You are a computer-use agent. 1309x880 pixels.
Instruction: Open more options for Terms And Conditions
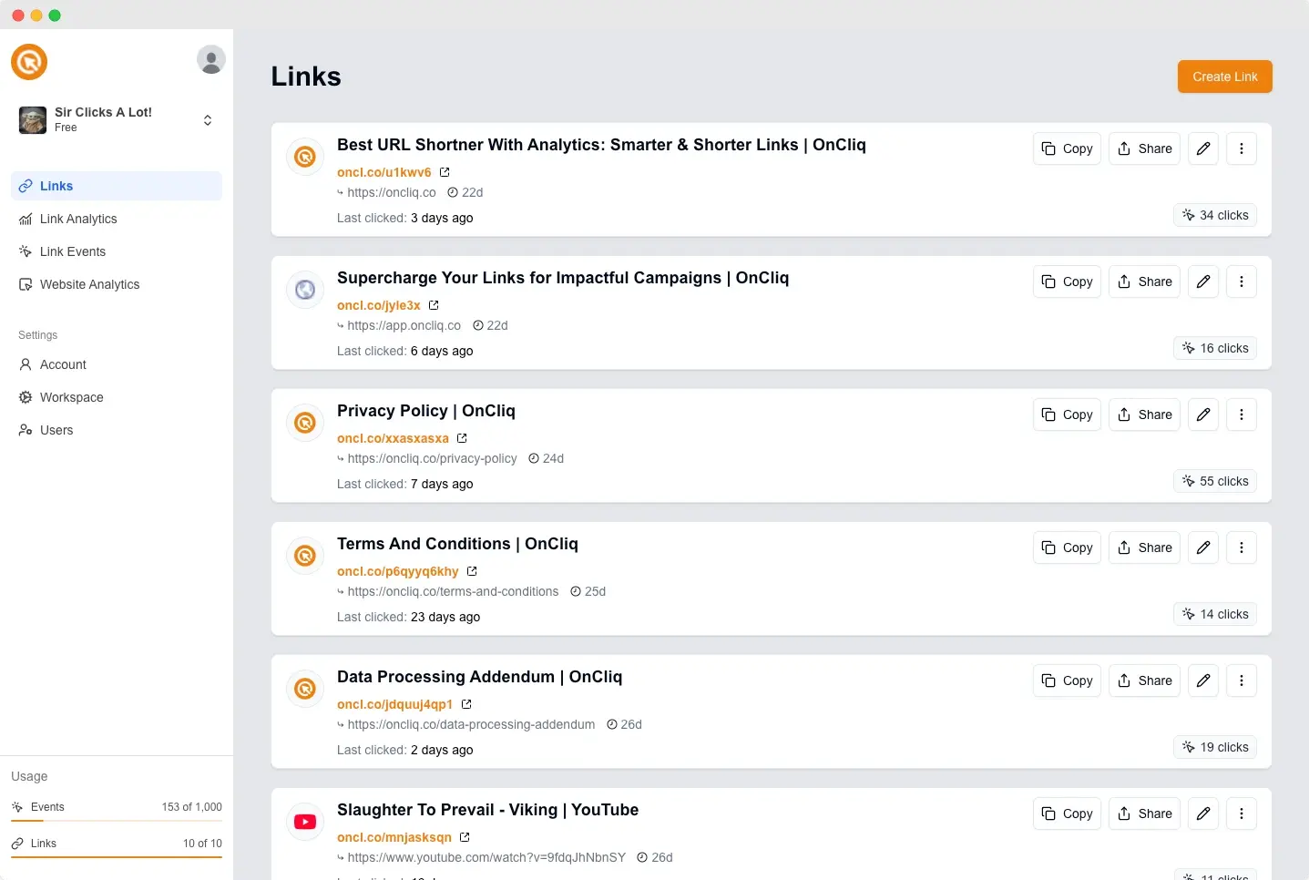point(1242,547)
